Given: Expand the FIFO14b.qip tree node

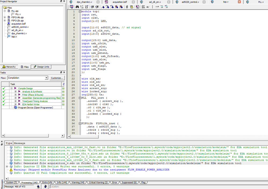Looking at the screenshot, I should [5, 17].
